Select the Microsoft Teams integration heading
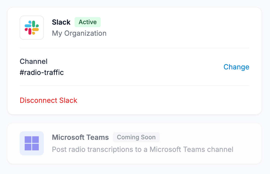The image size is (270, 174). [80, 137]
